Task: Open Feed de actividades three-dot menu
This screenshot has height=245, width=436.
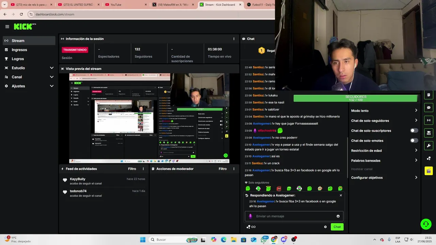Action: coord(143,169)
